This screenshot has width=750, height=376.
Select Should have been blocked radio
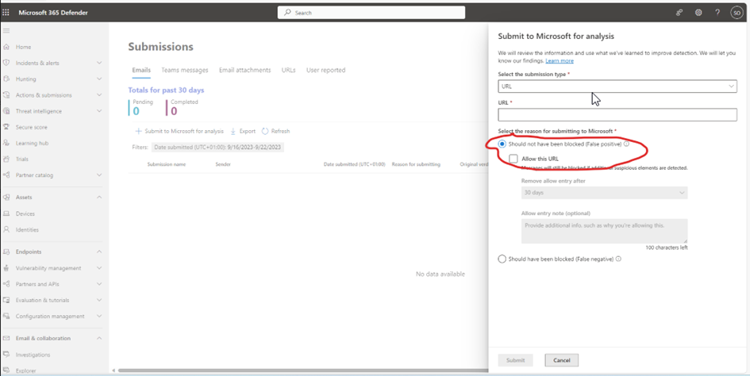click(502, 259)
